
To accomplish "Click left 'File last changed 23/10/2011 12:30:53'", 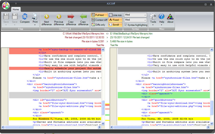I will pos(84,37).
